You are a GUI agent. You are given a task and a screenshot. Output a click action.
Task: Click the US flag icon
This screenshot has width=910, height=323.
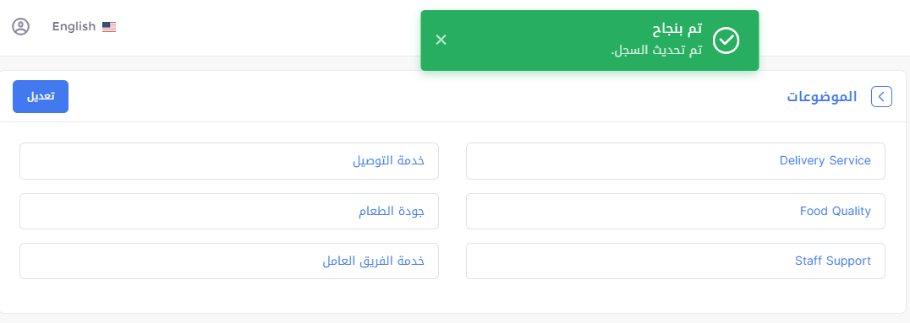(109, 27)
